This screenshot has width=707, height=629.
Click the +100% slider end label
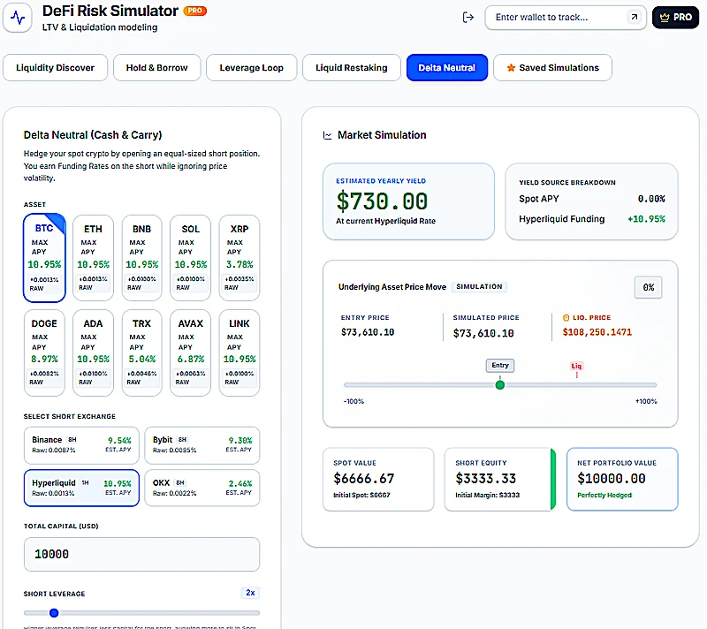tap(646, 401)
